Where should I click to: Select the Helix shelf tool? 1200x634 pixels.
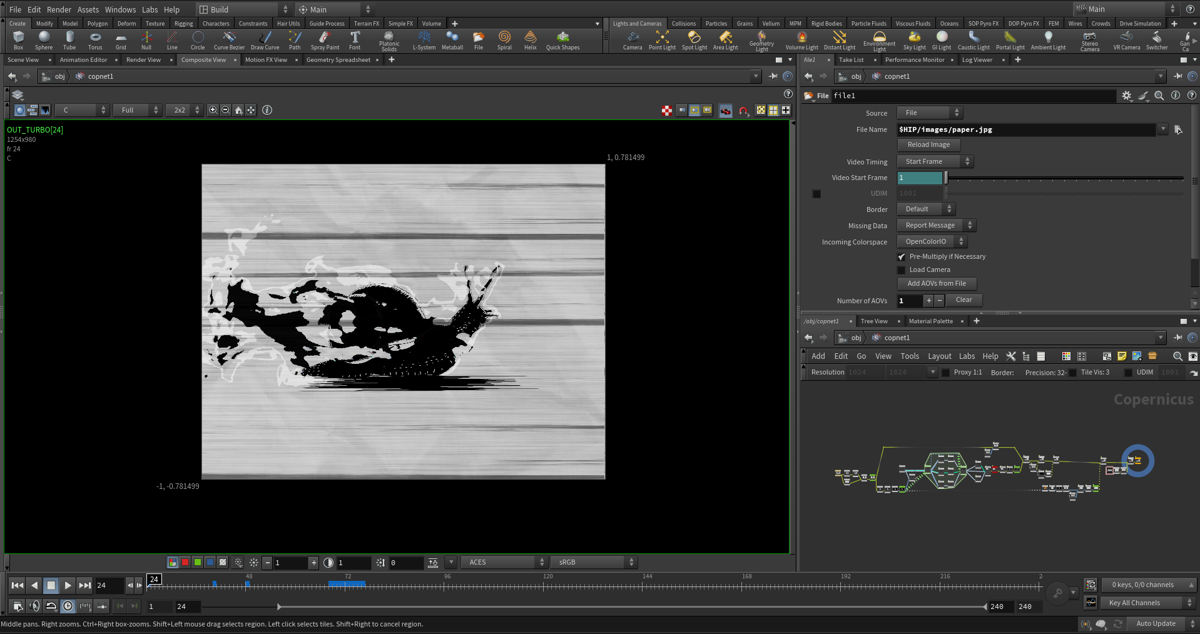531,41
